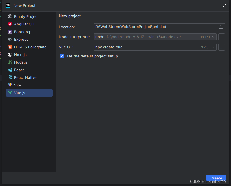
Task: Click the WebStorm logo in title bar
Action: [8, 5]
